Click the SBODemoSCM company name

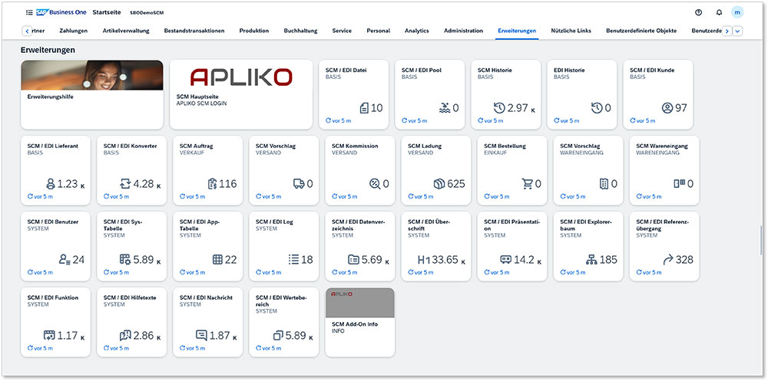click(x=147, y=13)
